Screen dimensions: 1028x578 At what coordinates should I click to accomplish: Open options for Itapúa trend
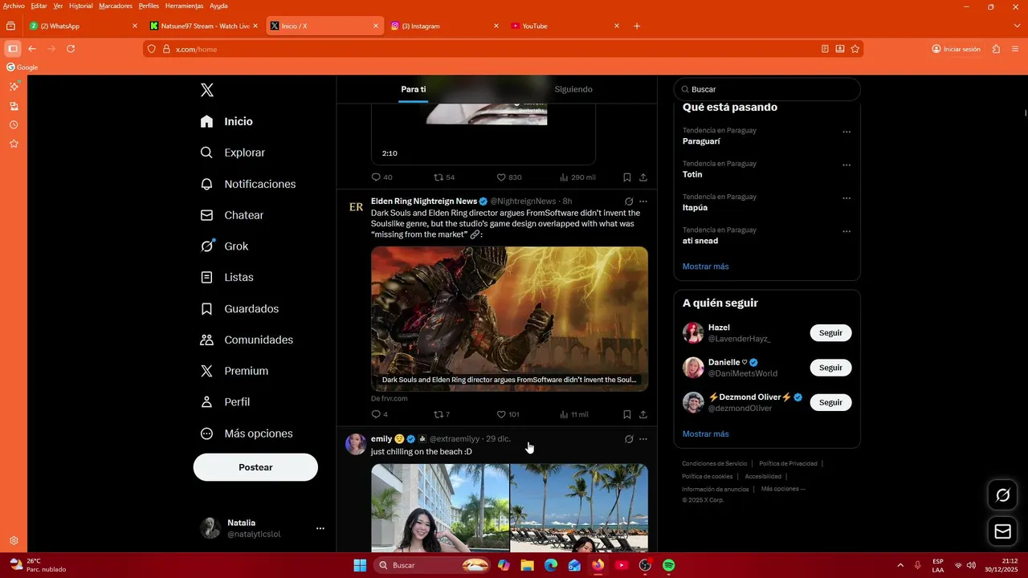coord(846,198)
